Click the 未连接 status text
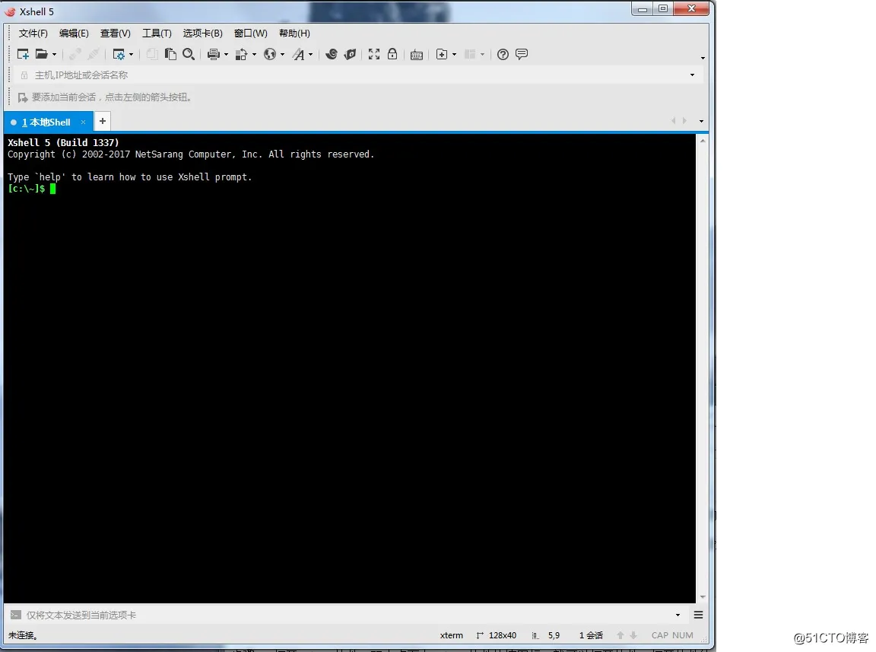 pyautogui.click(x=23, y=635)
